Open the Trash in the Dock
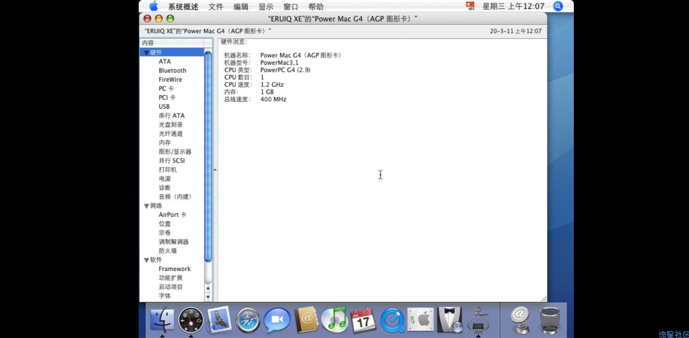Image resolution: width=689 pixels, height=338 pixels. pos(550,320)
